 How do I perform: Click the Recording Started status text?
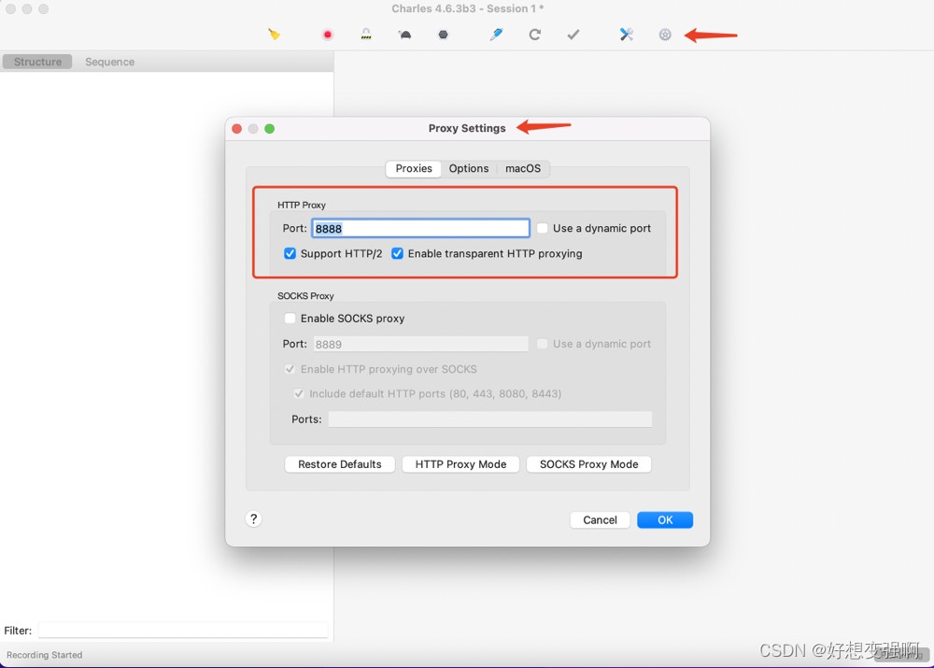[45, 655]
